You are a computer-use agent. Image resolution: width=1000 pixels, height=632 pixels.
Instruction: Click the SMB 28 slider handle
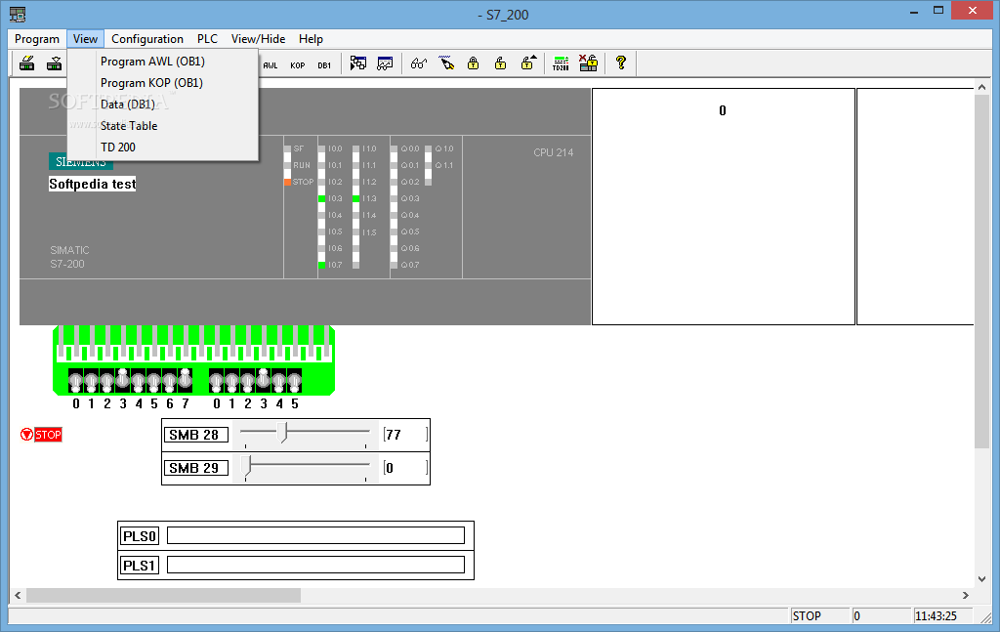(x=284, y=433)
